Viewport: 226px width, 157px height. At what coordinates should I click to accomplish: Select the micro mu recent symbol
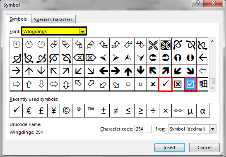click(190, 110)
